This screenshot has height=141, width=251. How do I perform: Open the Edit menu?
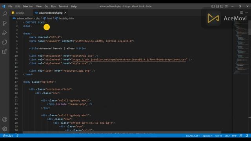17,6
